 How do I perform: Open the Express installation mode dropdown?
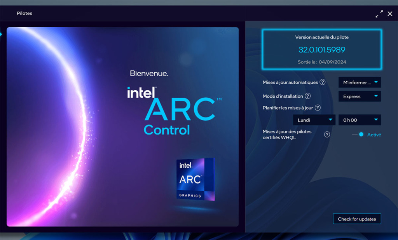tap(360, 96)
